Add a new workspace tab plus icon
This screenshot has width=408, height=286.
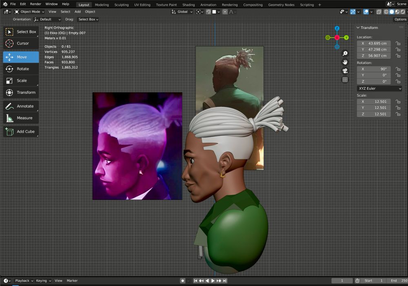[319, 4]
